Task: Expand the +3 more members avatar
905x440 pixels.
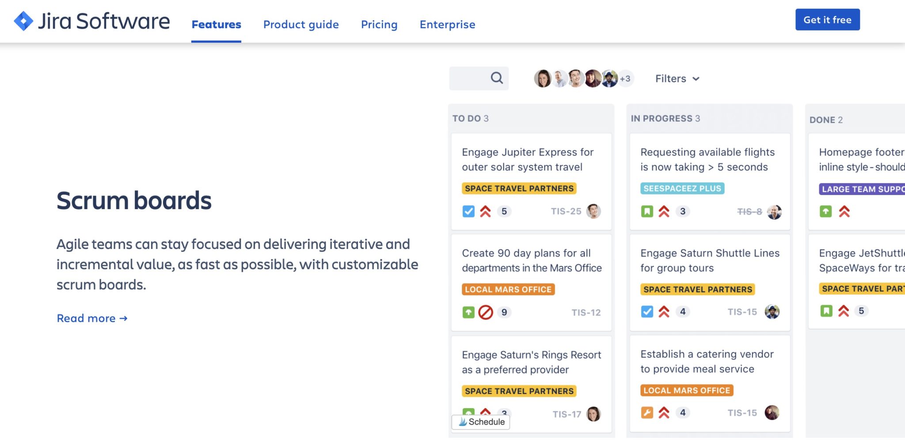Action: click(625, 79)
